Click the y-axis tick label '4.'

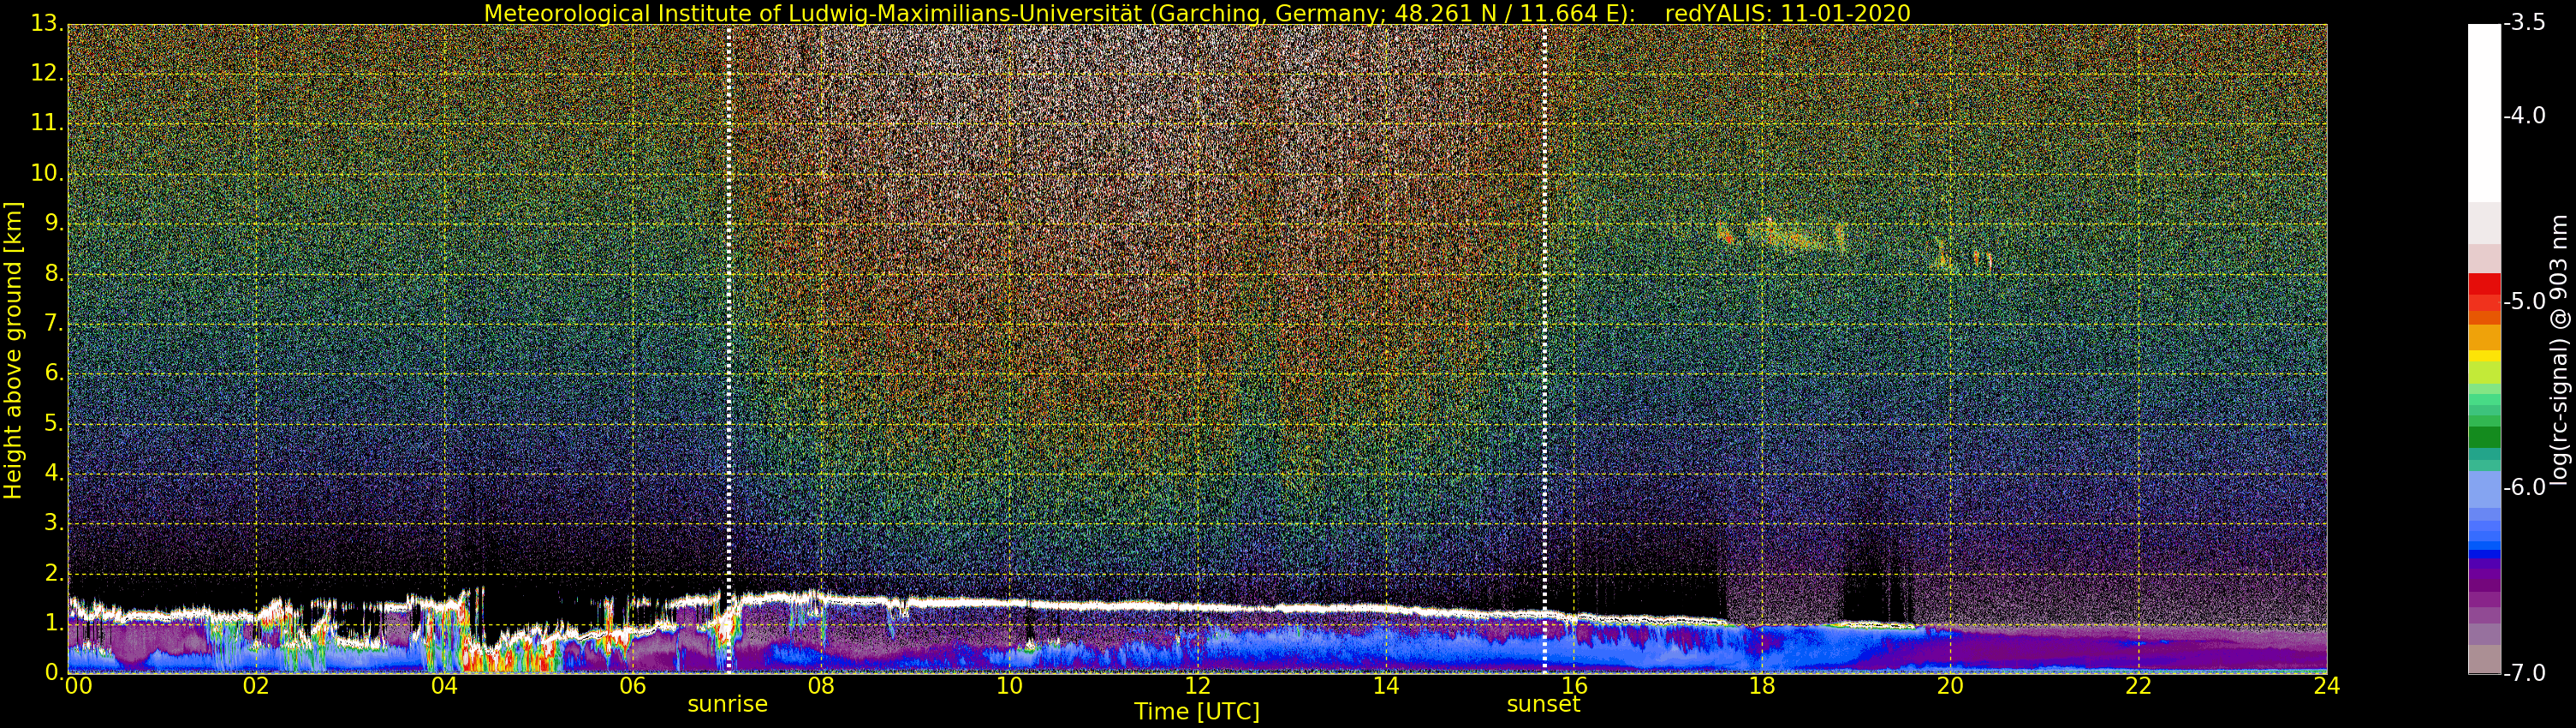(54, 474)
